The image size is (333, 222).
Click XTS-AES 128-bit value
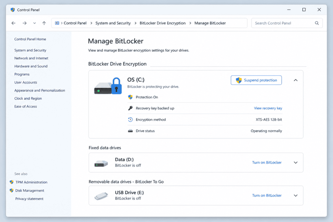[269, 120]
